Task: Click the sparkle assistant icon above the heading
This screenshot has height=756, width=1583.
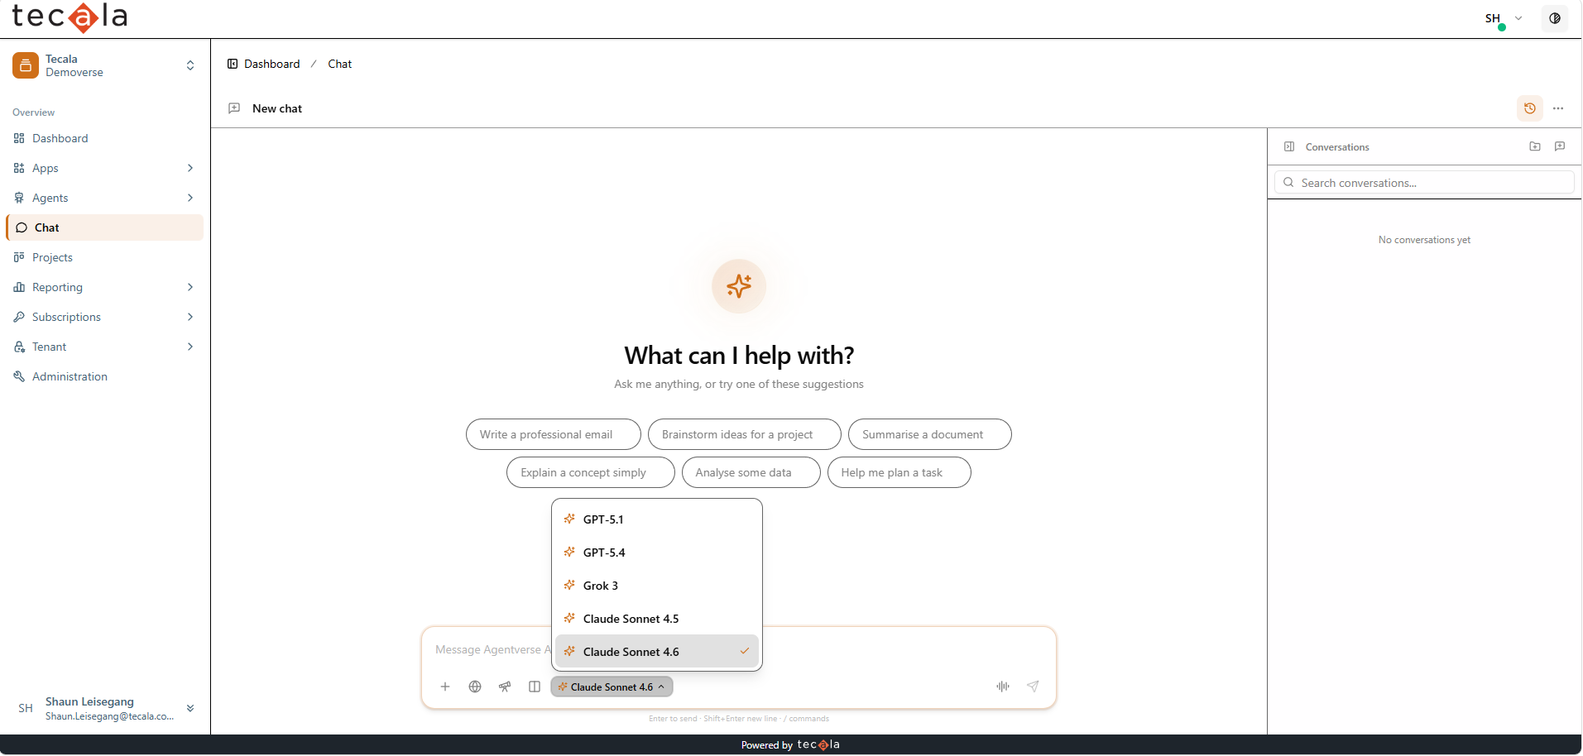Action: 739,286
